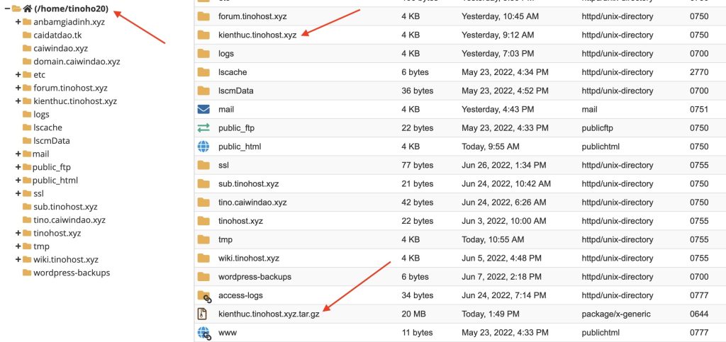Click the home icon beside /home/tinoho20
726x342 pixels.
[x=28, y=8]
